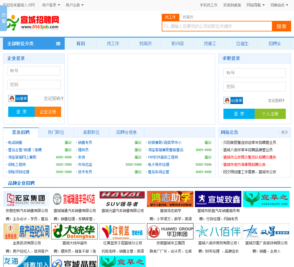Open 大统华 Datonghua logo

tap(74, 231)
